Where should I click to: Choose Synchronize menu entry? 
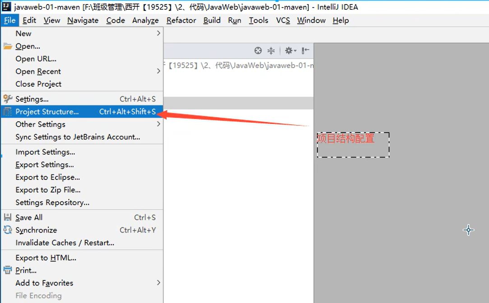click(x=82, y=230)
